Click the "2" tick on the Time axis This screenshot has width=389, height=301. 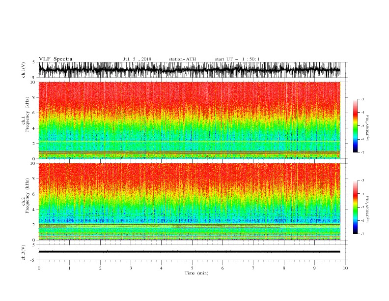(100, 268)
